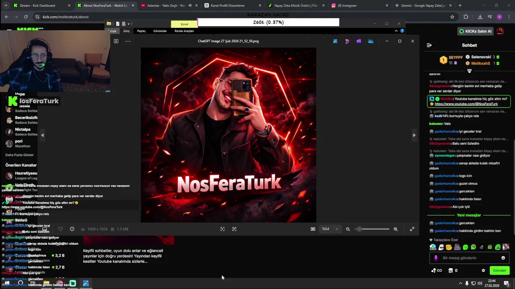Open the Paylaş tab in the Explorer ribbon

[x=141, y=31]
